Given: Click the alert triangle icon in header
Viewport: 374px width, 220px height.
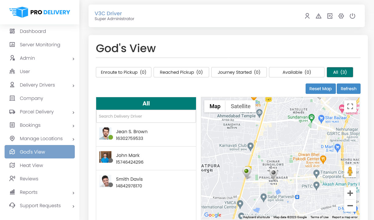Looking at the screenshot, I should tap(318, 16).
